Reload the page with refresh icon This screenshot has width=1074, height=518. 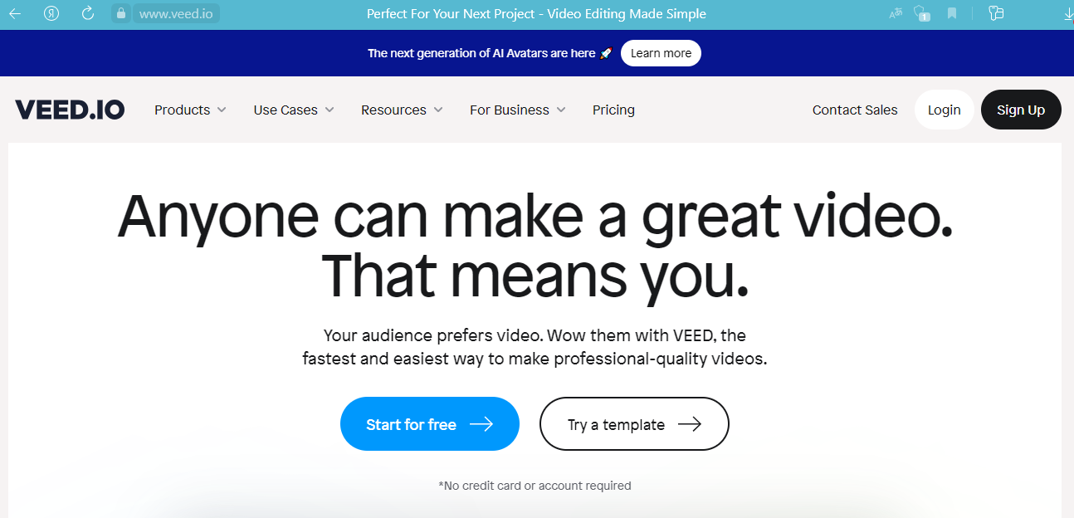[x=88, y=13]
